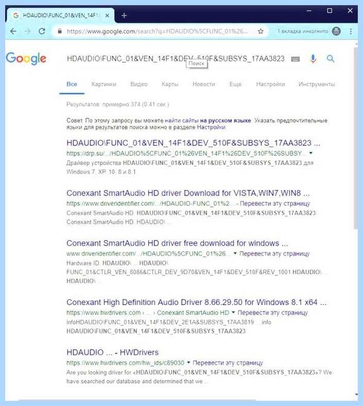Image resolution: width=363 pixels, height=406 pixels.
Task: Expand the Еще menu
Action: (x=235, y=84)
